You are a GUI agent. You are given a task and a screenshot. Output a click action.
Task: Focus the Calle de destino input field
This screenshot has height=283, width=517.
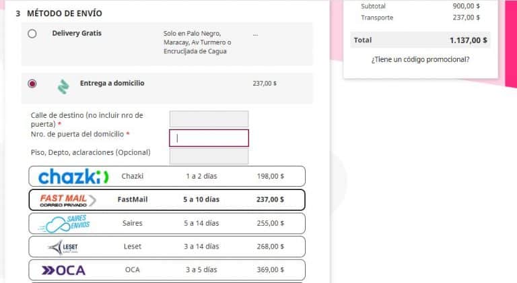point(209,119)
